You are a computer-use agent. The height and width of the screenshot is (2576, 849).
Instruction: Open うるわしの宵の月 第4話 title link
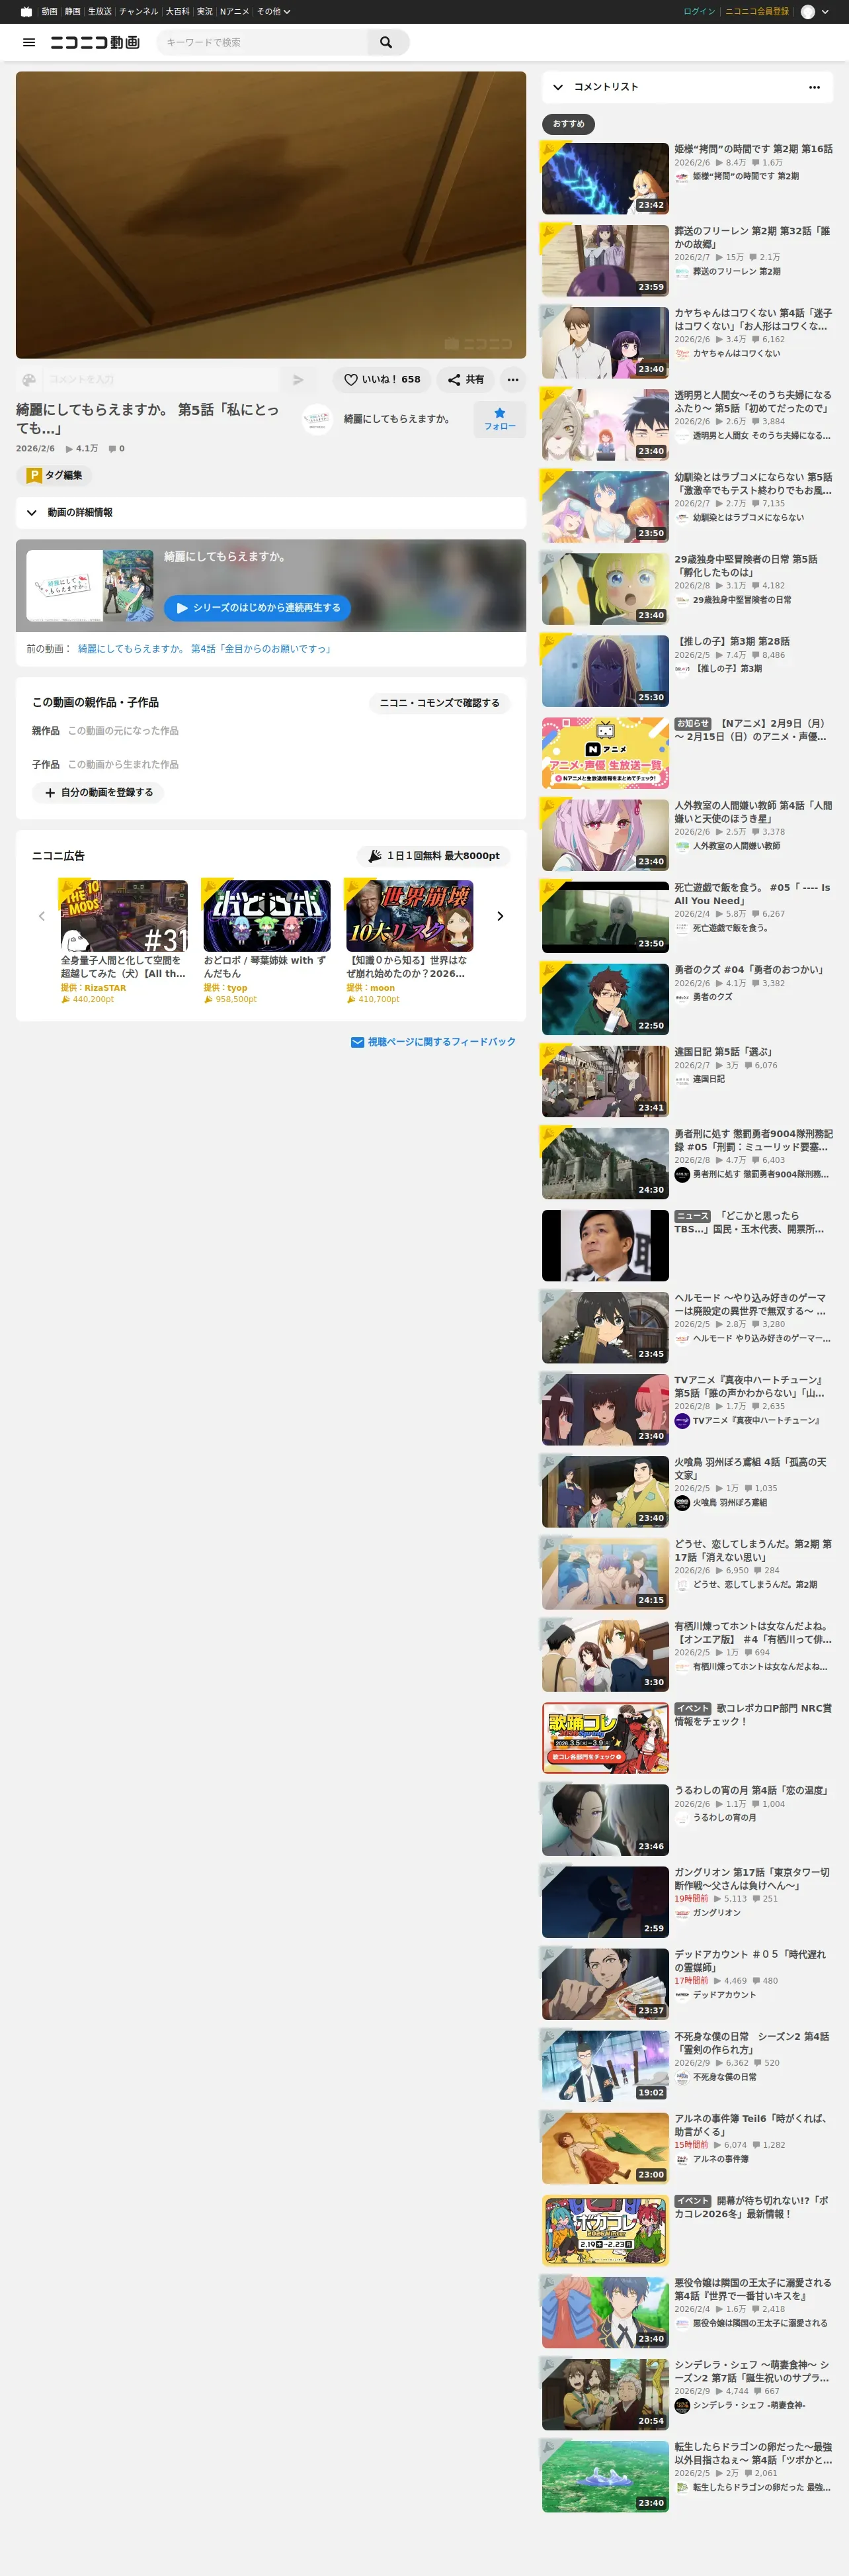click(x=751, y=1790)
